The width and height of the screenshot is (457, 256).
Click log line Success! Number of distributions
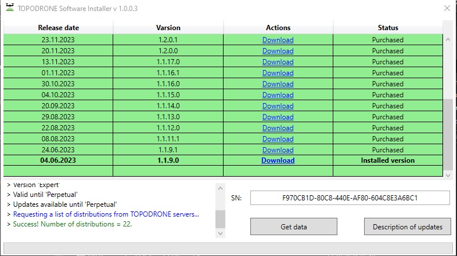coord(73,224)
